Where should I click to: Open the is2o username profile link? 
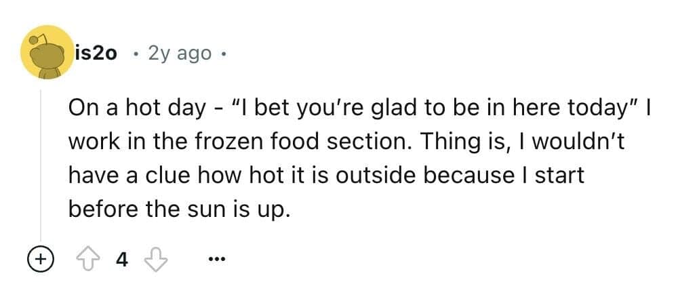tap(96, 52)
